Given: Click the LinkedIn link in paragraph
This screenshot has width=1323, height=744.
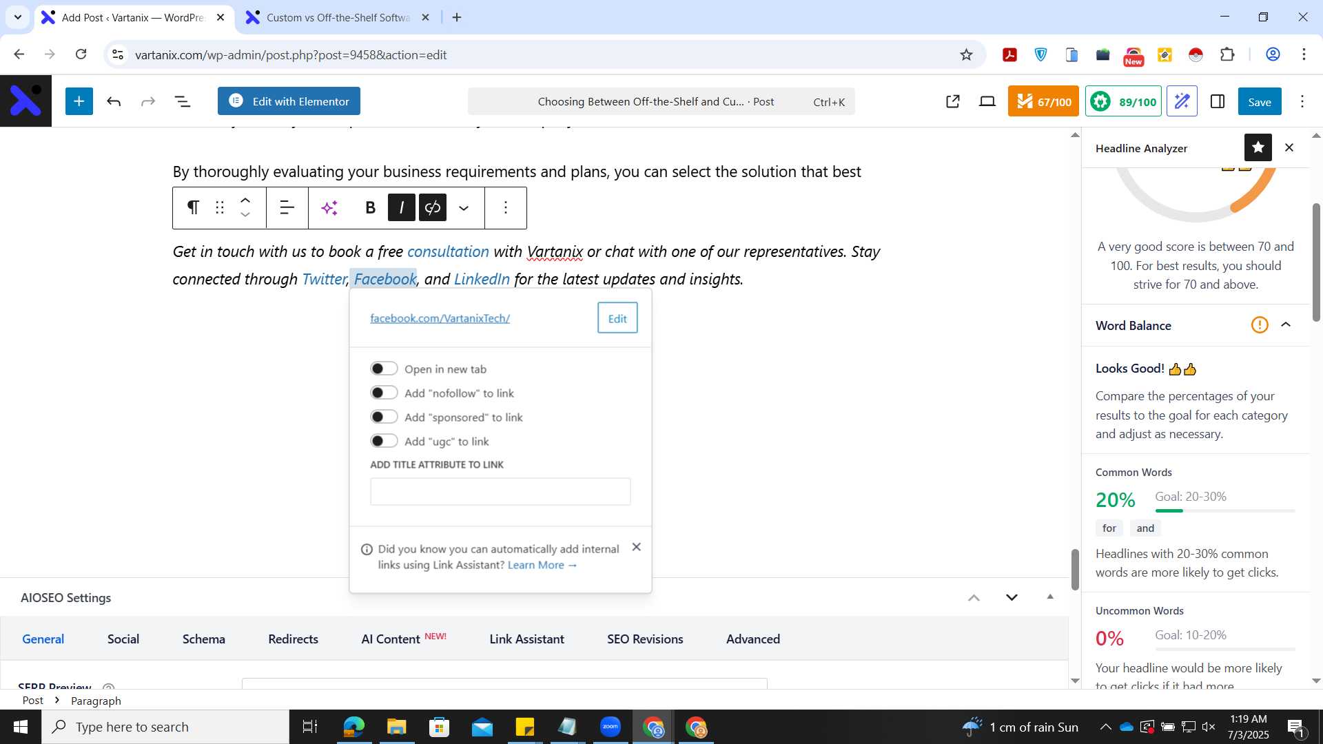Looking at the screenshot, I should 482,279.
